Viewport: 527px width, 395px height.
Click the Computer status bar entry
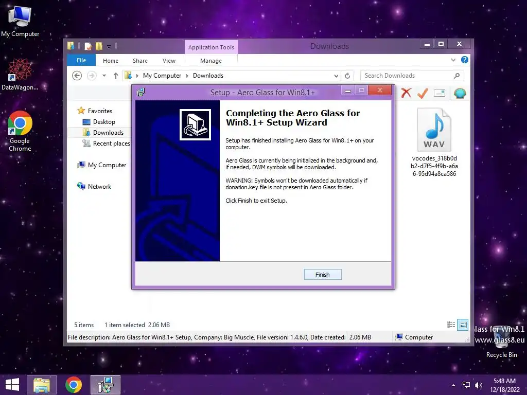coord(414,337)
